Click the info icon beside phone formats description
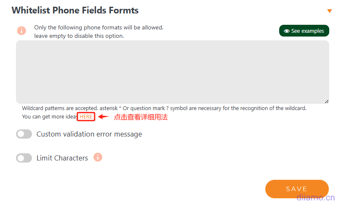The image size is (341, 205). pos(22,31)
